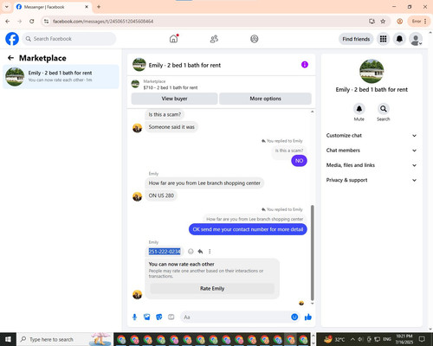Click the voice clip microphone icon
433x346 pixels.
coord(134,317)
